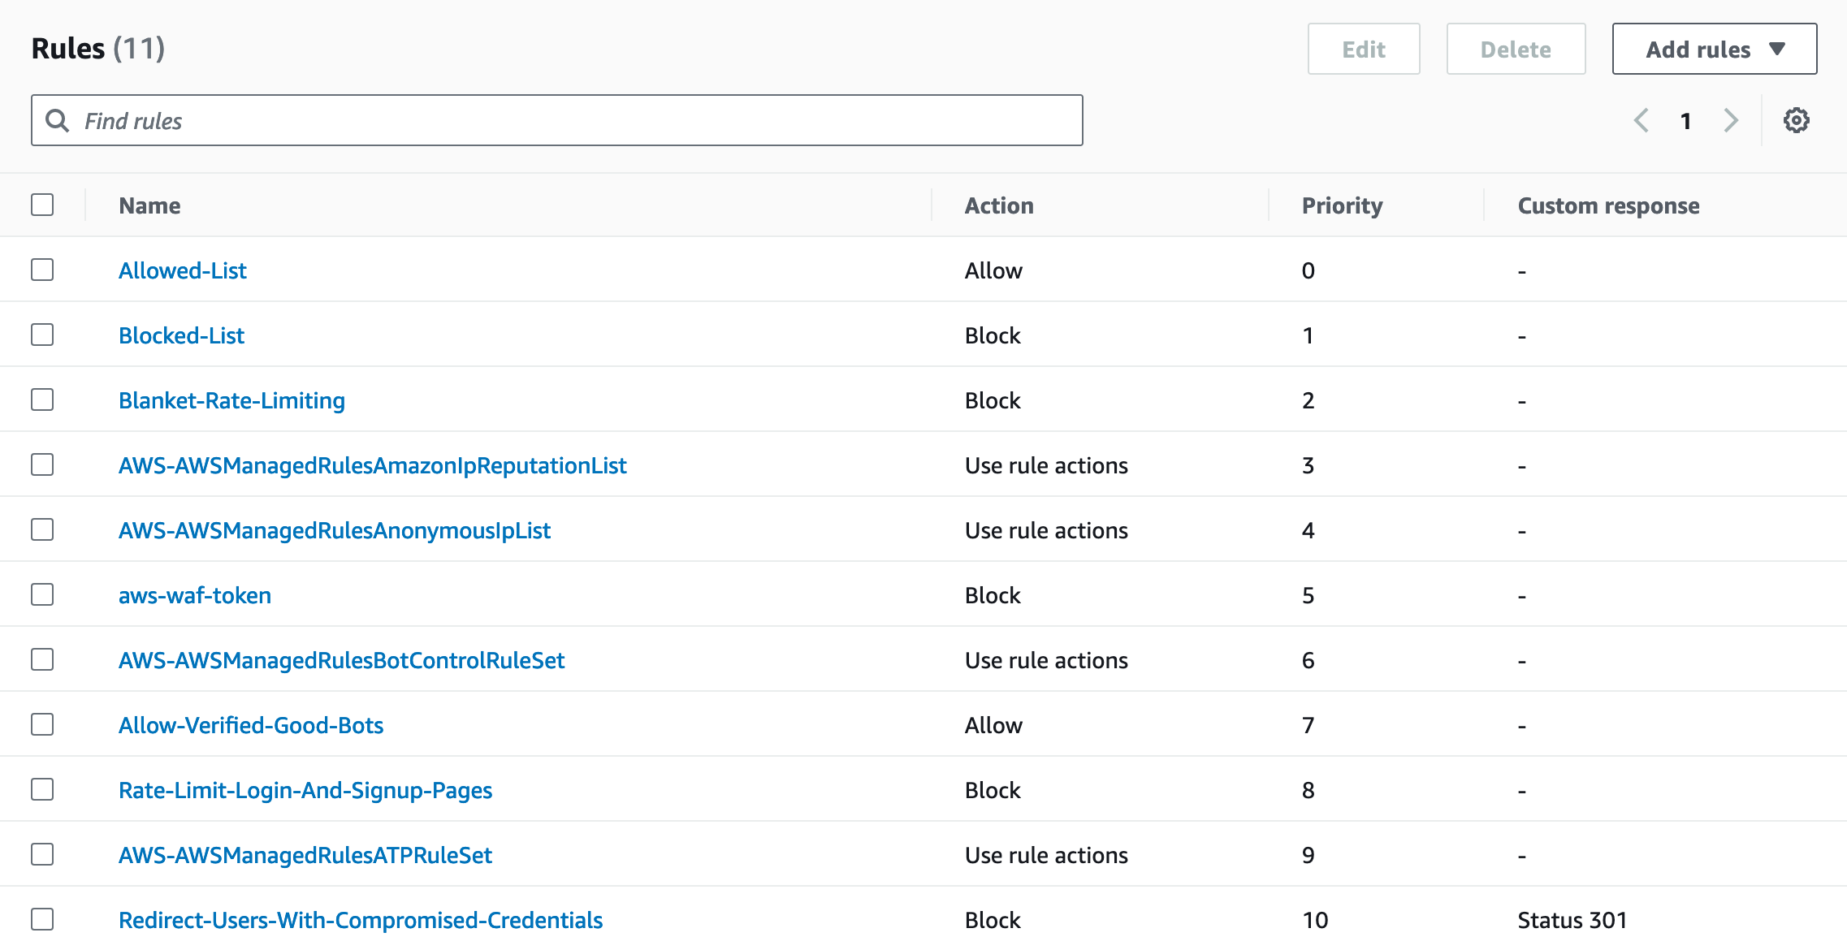Go to previous page arrow

coord(1642,120)
